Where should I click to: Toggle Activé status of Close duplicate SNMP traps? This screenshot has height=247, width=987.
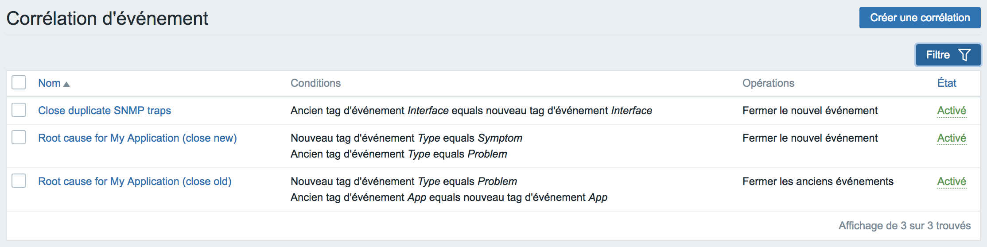pyautogui.click(x=952, y=111)
